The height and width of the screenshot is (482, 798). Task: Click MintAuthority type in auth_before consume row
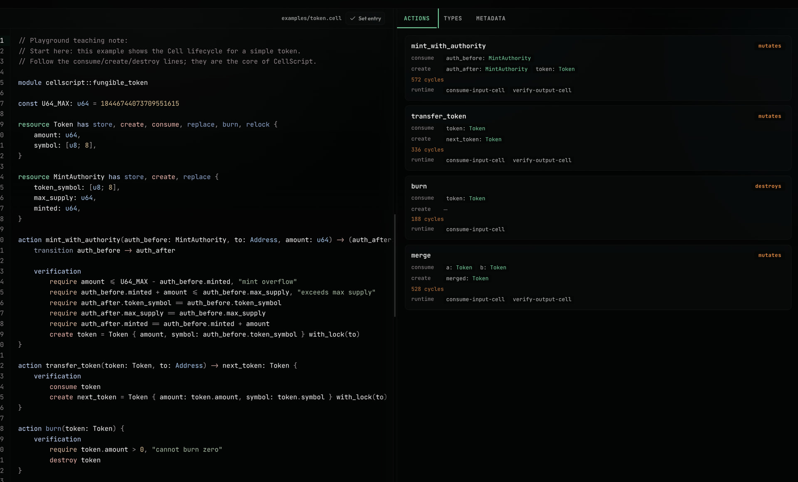coord(509,58)
